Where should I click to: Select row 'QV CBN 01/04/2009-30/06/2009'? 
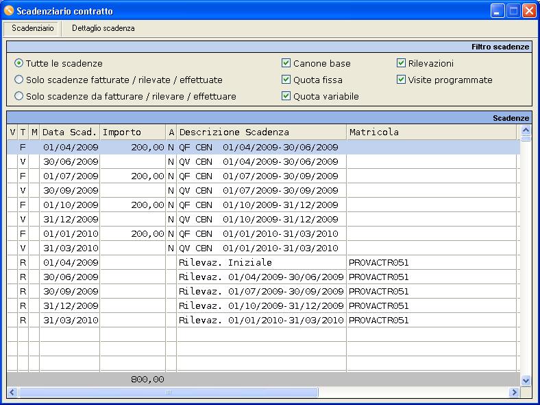pyautogui.click(x=263, y=162)
